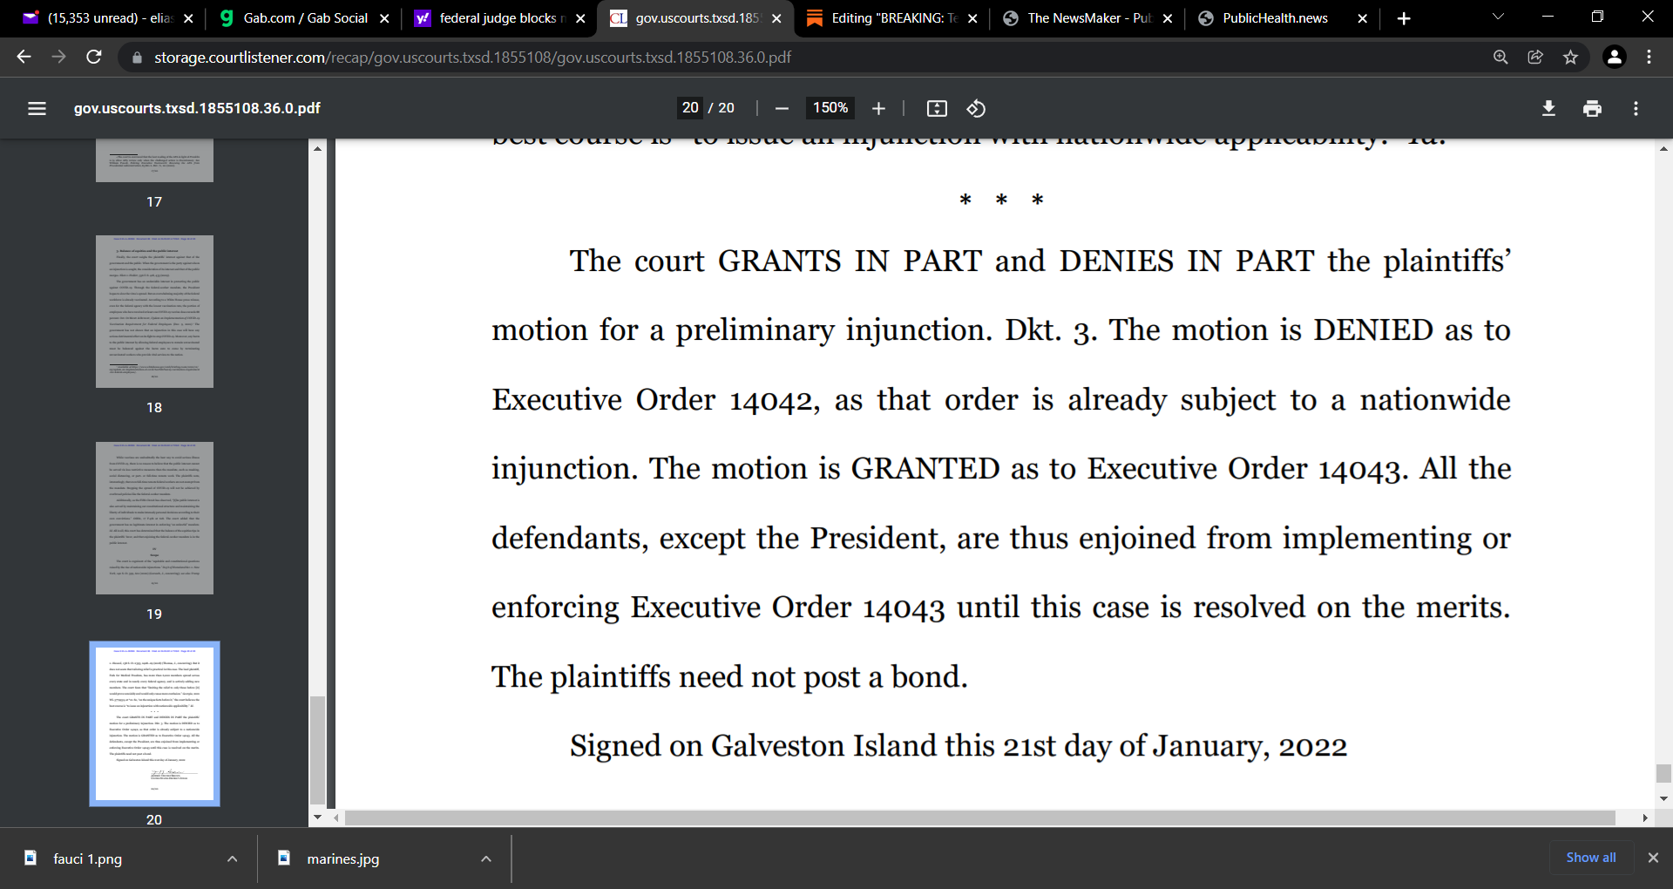
Task: Switch to the Gab.com / Gab Social tab
Action: point(301,18)
